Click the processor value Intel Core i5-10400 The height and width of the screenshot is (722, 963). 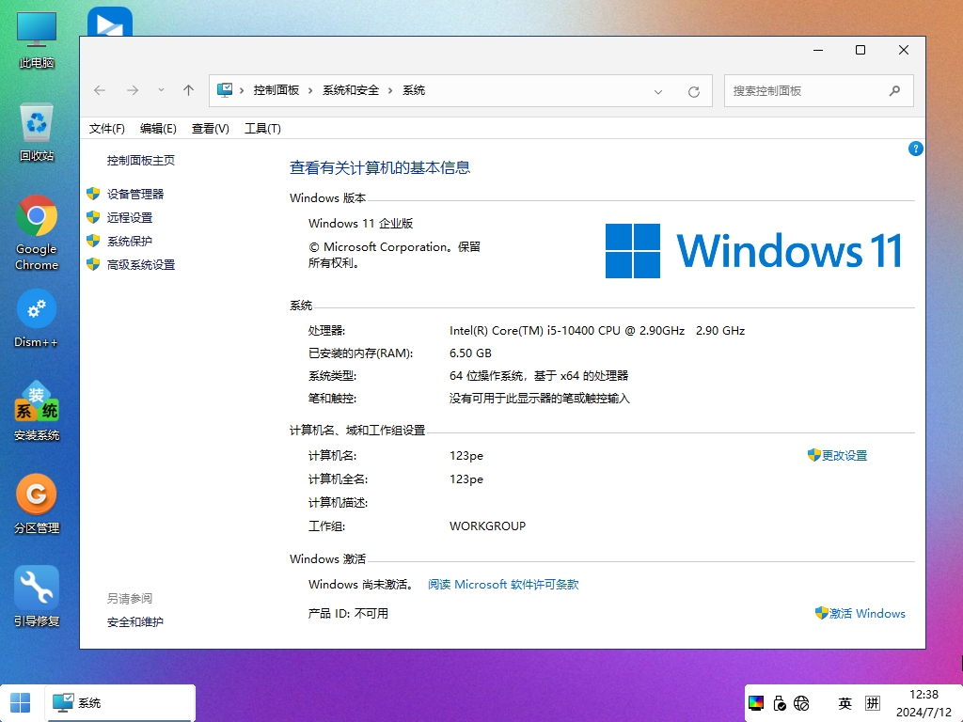pyautogui.click(x=597, y=330)
